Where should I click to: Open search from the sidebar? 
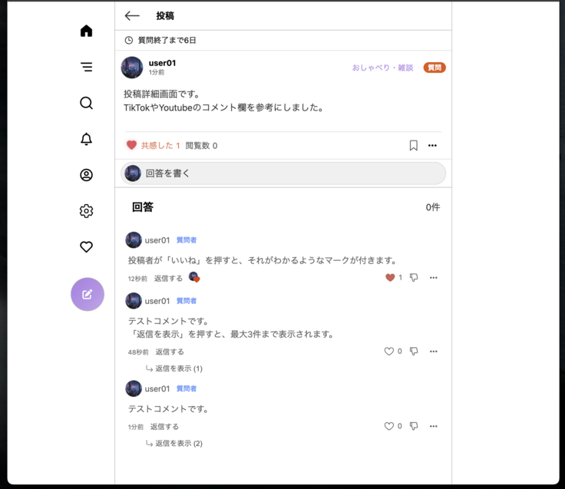tap(86, 103)
